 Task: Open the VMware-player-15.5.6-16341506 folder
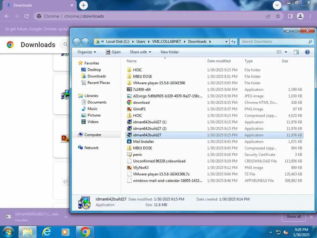point(214,83)
